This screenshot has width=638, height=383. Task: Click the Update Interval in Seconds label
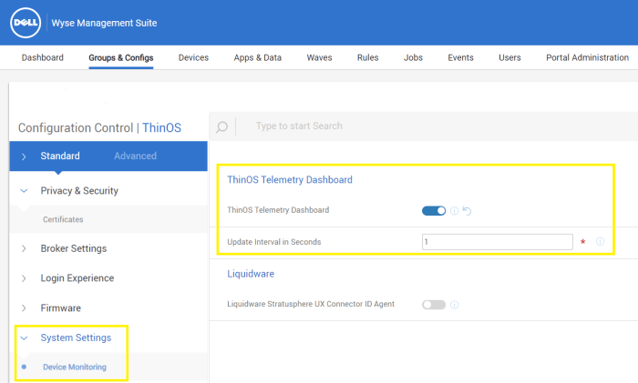click(x=273, y=242)
